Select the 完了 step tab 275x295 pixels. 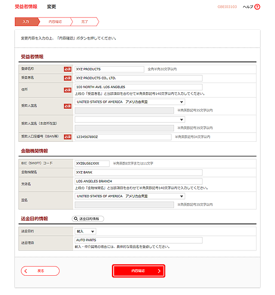click(85, 22)
